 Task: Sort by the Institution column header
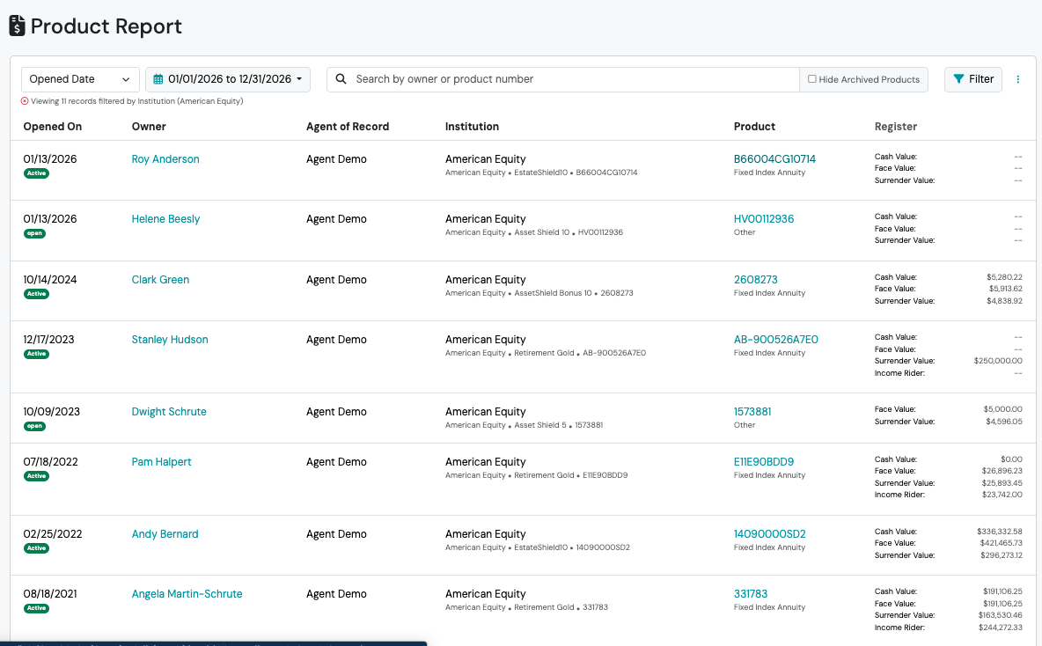coord(472,126)
